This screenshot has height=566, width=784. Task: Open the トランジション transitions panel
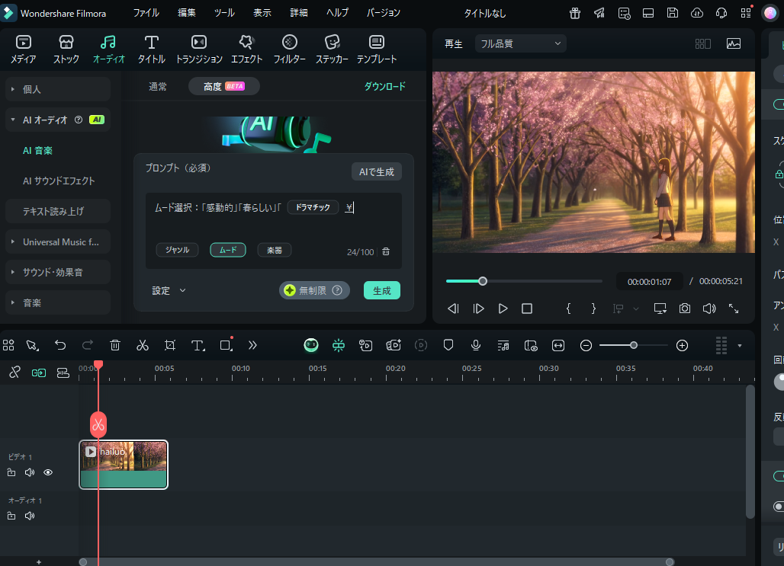(199, 50)
